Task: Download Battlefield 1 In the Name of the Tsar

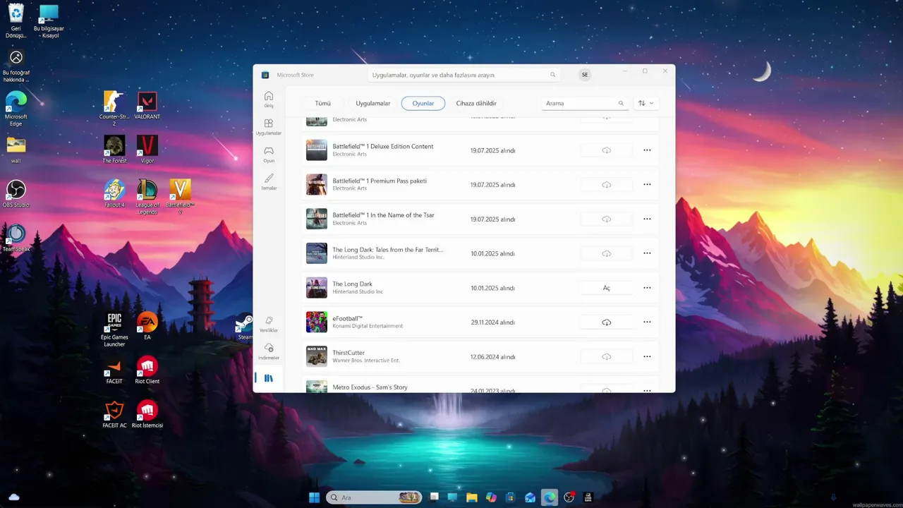Action: point(606,219)
